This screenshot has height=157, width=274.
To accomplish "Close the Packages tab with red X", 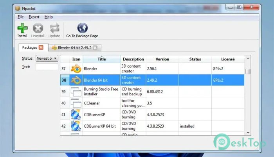I will click(x=41, y=47).
